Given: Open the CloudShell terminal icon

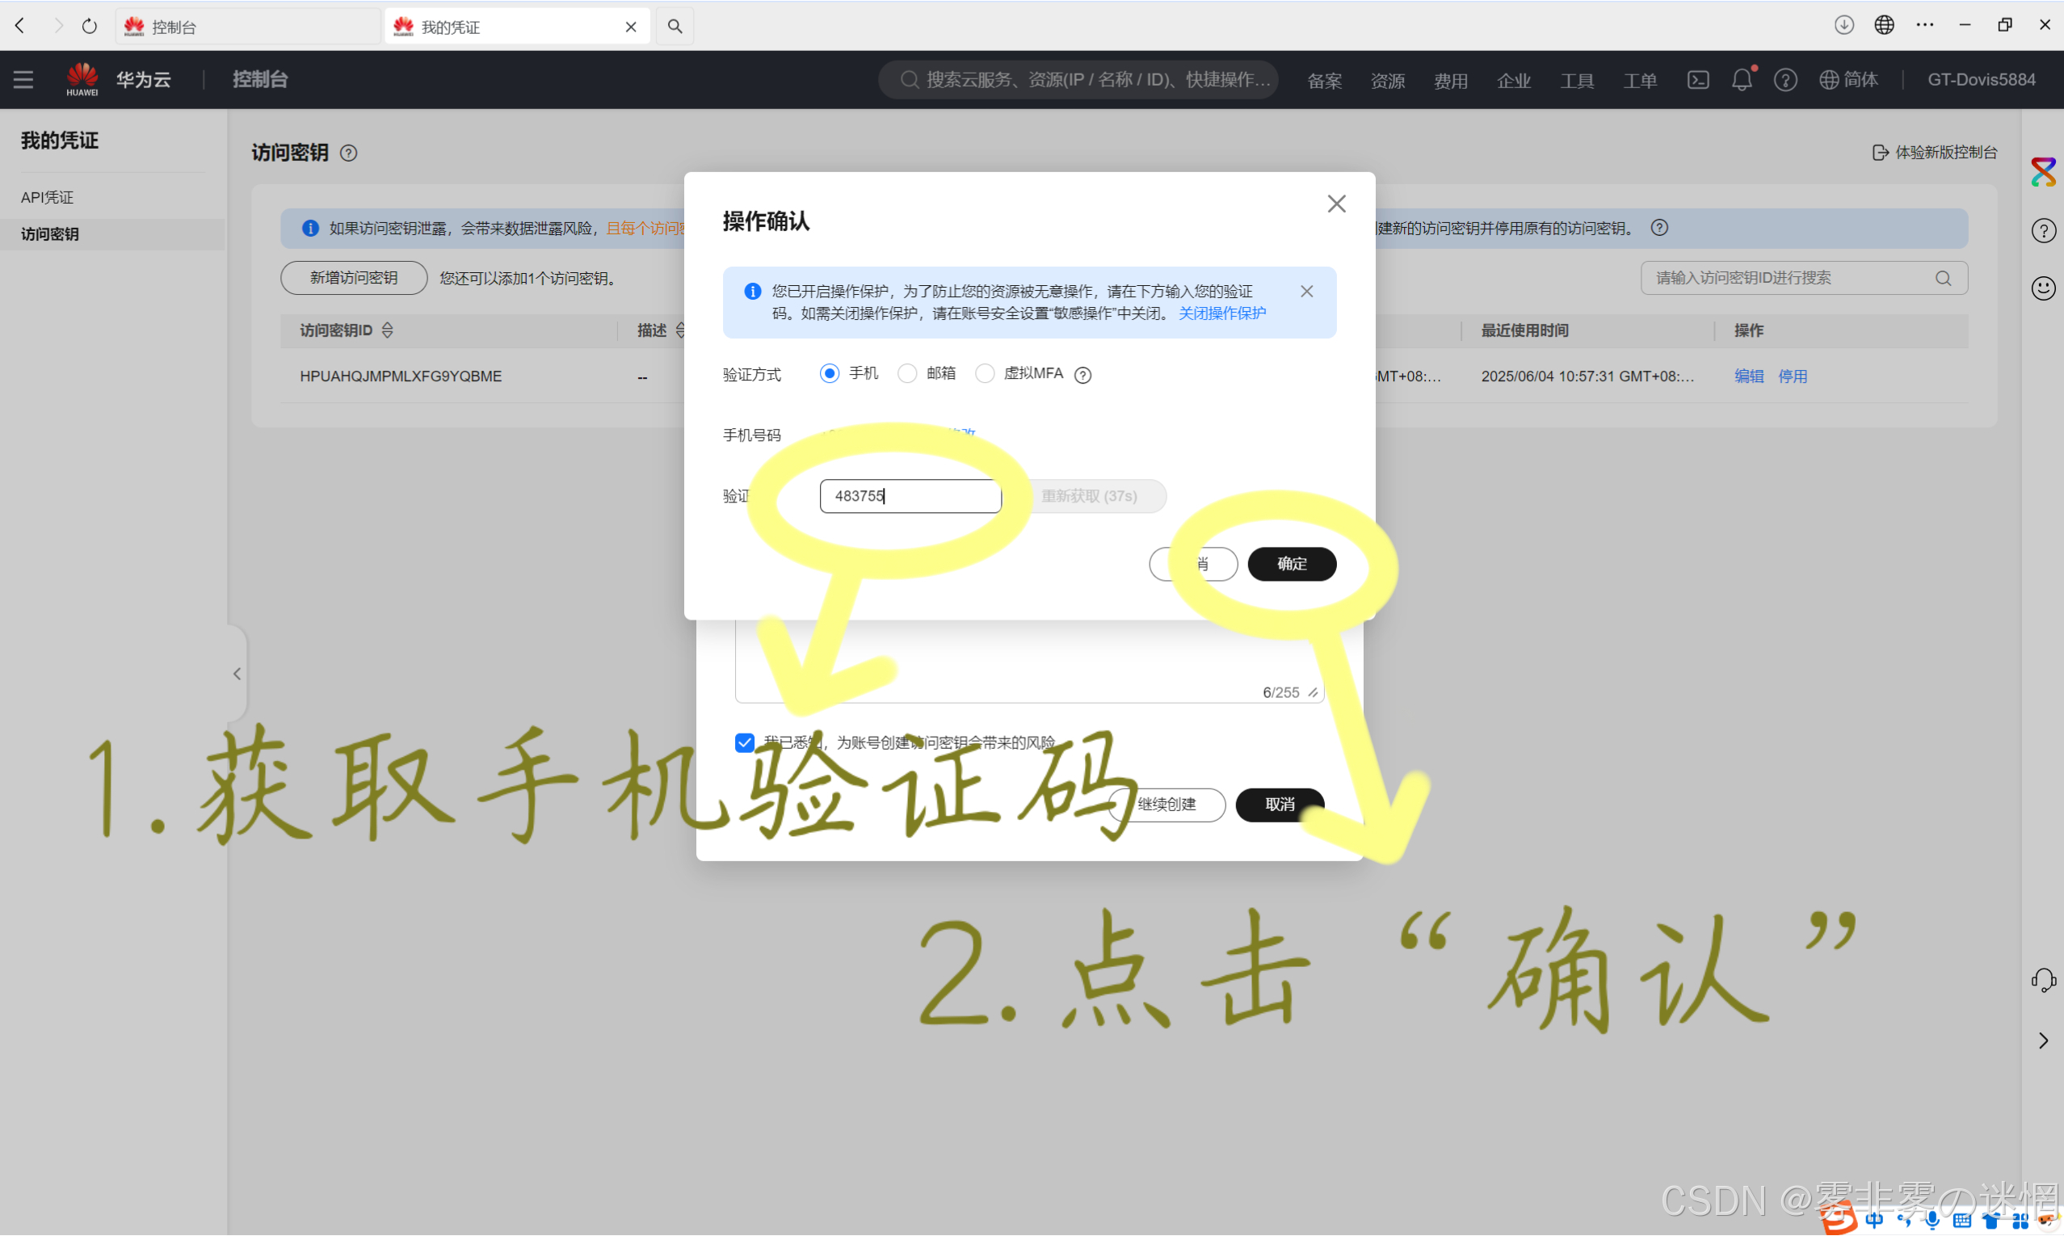Looking at the screenshot, I should coord(1698,80).
